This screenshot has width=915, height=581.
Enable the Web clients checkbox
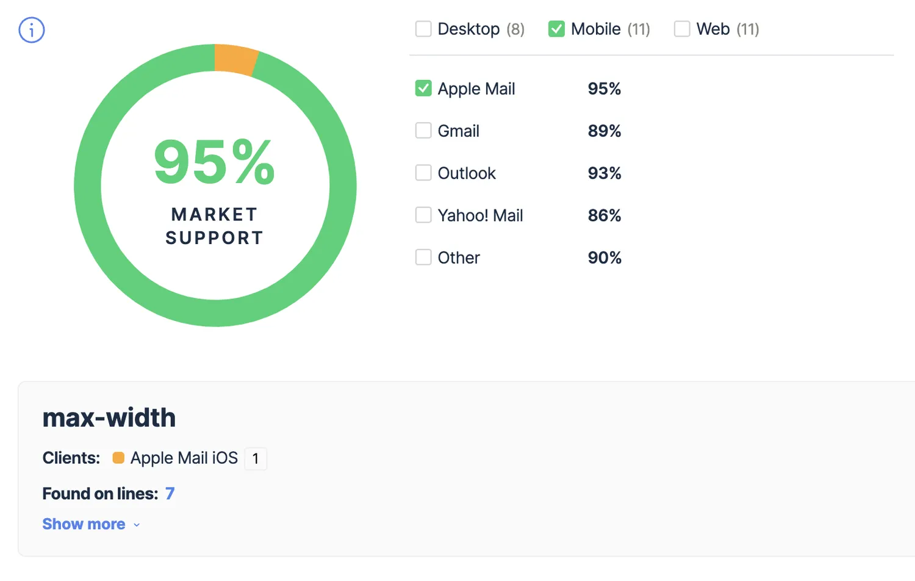(x=682, y=29)
